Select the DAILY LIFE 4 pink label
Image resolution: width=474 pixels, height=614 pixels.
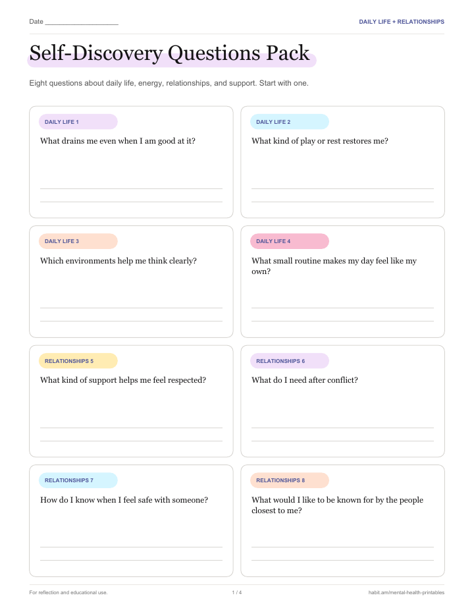point(289,241)
